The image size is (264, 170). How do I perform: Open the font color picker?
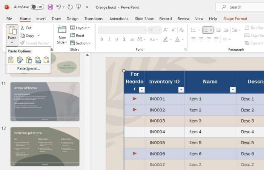tap(177, 39)
